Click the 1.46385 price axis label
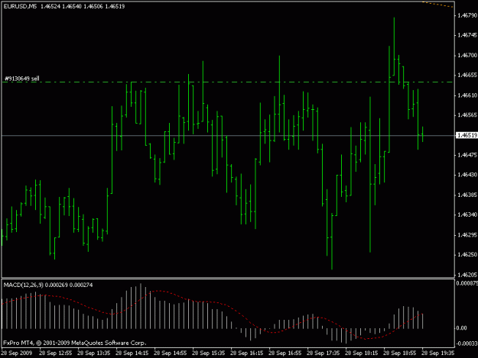Image resolution: width=478 pixels, height=358 pixels. (x=467, y=195)
